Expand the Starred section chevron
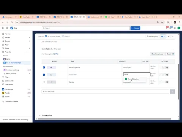 click(x=29, y=41)
